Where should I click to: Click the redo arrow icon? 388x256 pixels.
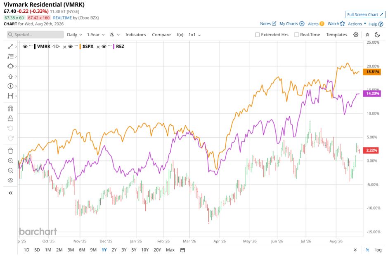tap(10, 138)
